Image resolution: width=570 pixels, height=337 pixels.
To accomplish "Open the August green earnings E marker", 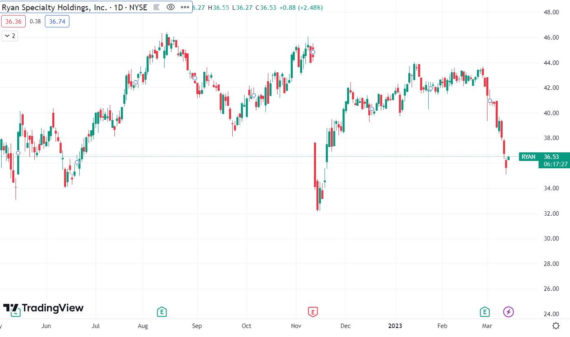I will [x=162, y=312].
